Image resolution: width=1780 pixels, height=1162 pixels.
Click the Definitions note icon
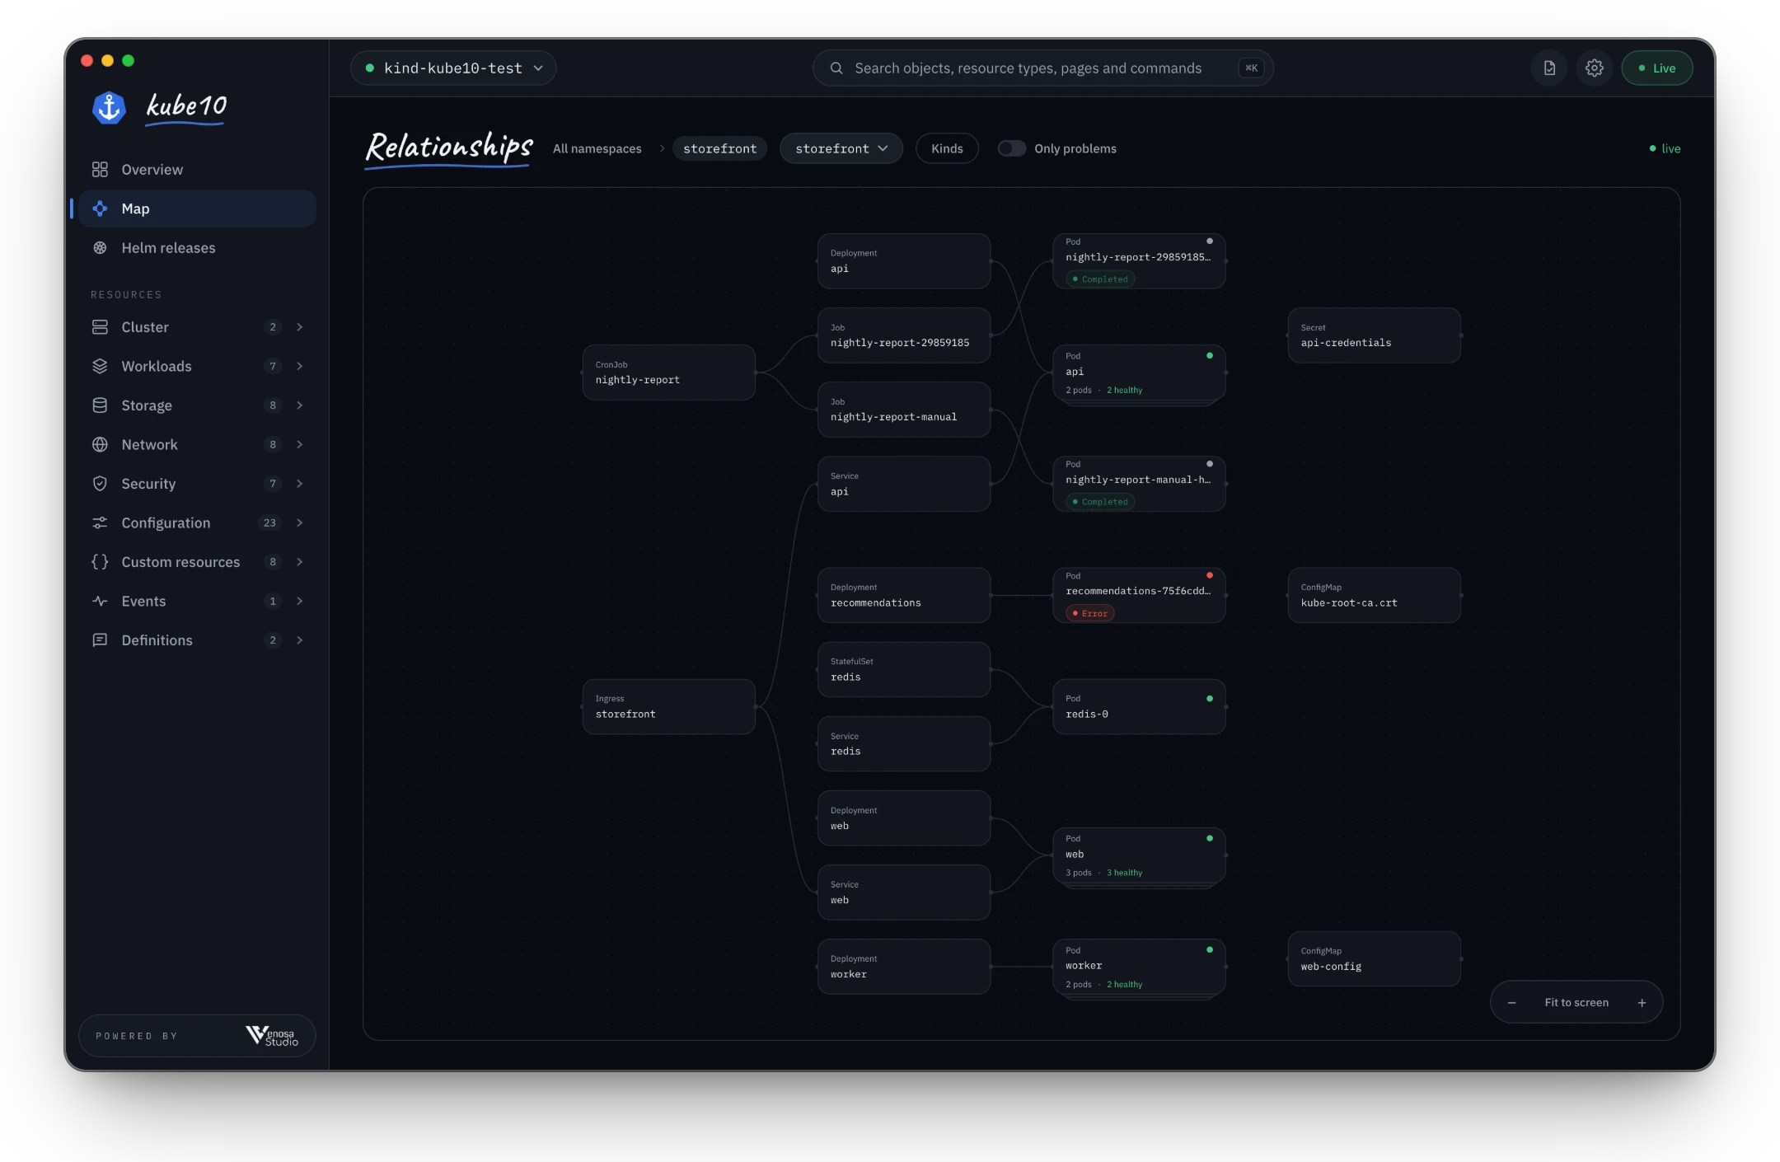(x=100, y=640)
